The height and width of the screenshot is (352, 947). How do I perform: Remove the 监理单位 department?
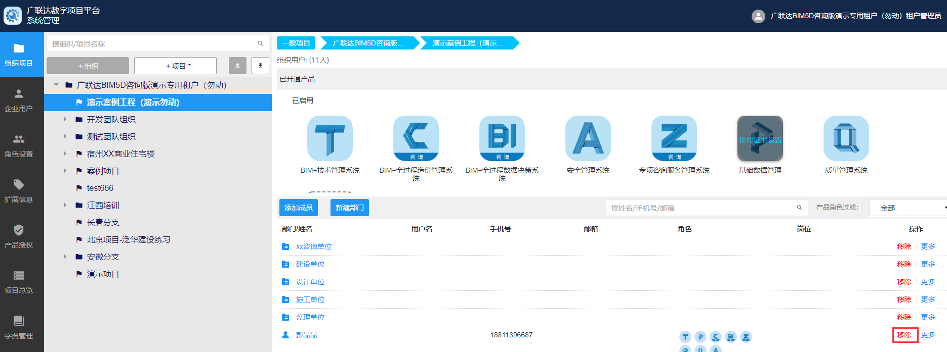coord(904,317)
